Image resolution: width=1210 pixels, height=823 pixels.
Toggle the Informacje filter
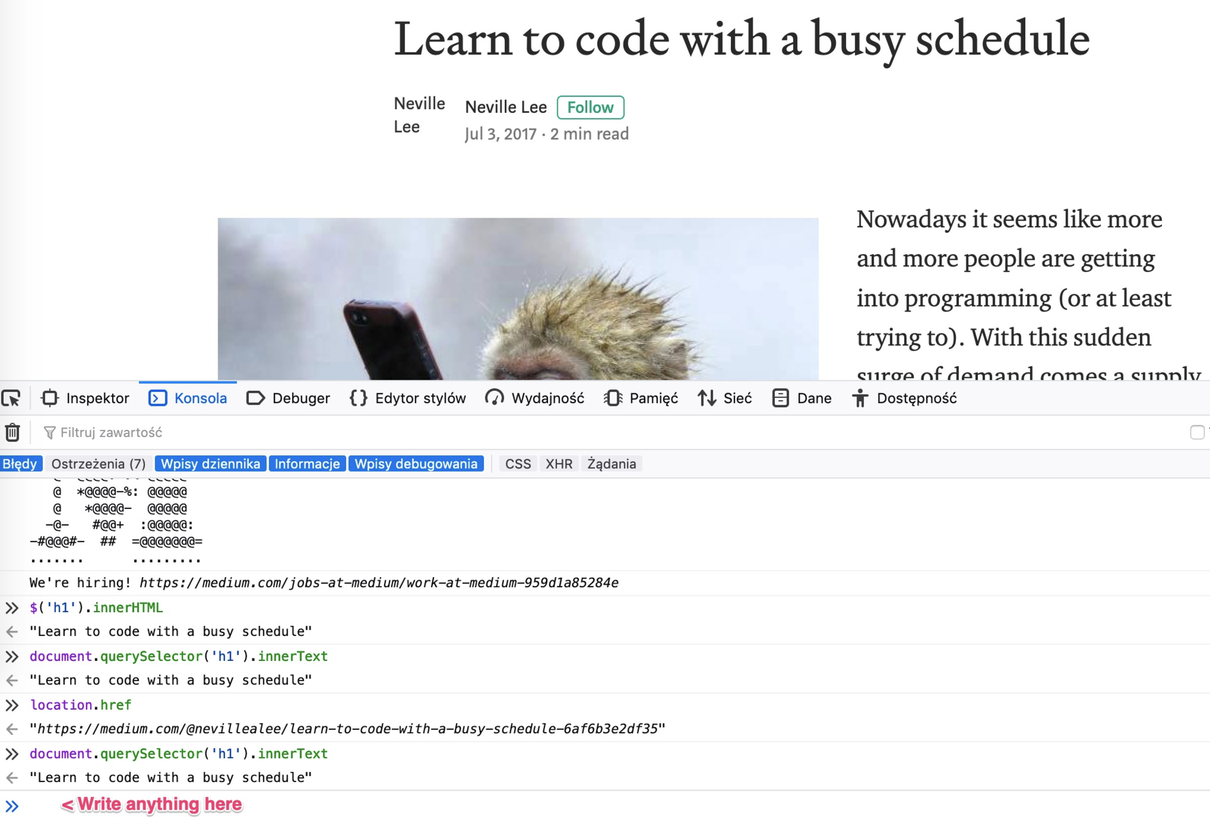tap(307, 464)
